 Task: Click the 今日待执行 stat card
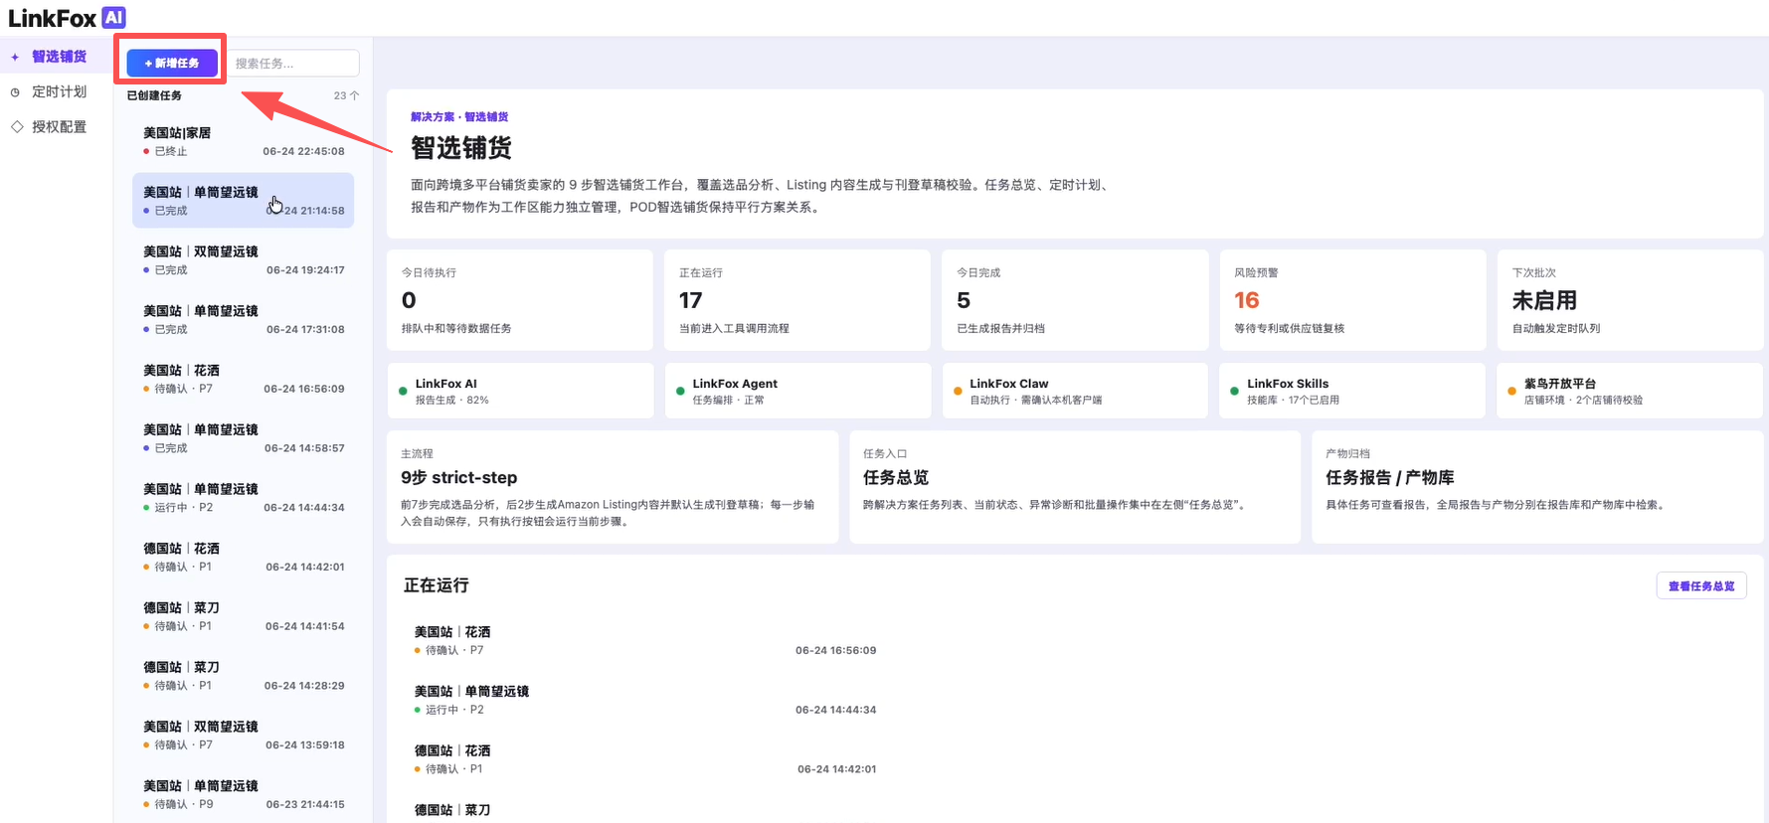520,300
